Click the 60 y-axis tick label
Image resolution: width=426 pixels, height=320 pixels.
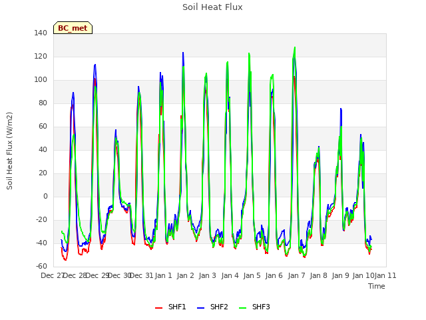43,126
